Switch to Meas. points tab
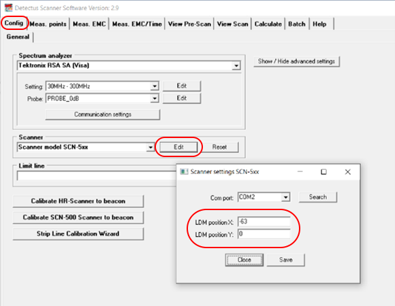 [48, 24]
